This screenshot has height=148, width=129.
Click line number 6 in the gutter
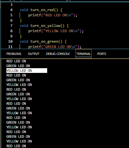pyautogui.click(x=11, y=21)
